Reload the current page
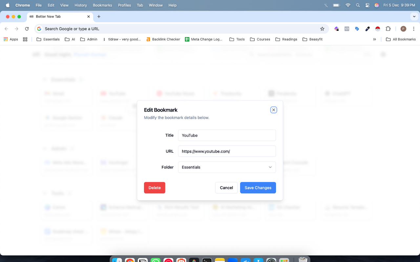This screenshot has width=420, height=262. 27,29
